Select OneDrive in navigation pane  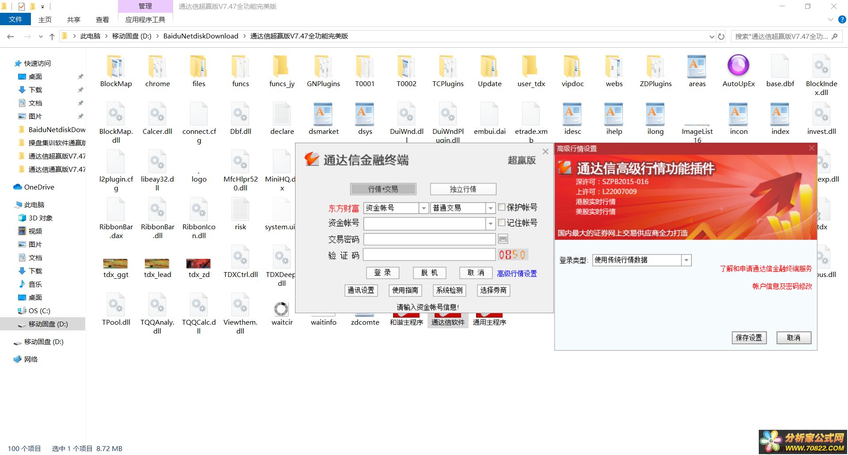pyautogui.click(x=39, y=187)
